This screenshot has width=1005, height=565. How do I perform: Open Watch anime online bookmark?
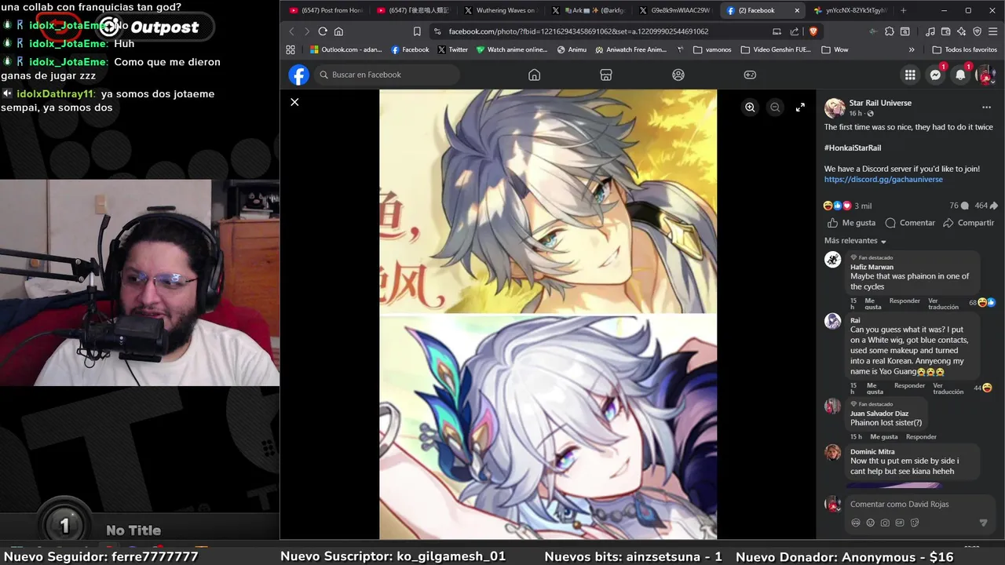511,49
